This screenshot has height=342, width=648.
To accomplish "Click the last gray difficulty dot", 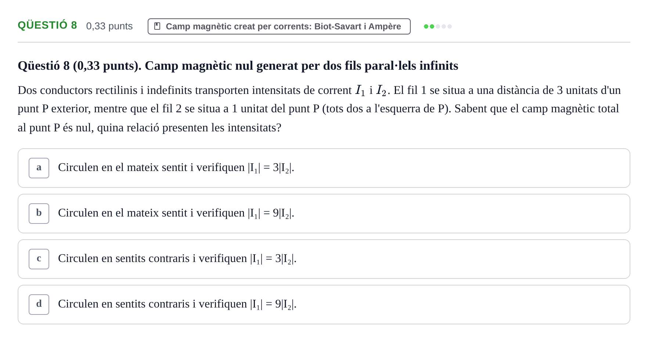I will 450,26.
